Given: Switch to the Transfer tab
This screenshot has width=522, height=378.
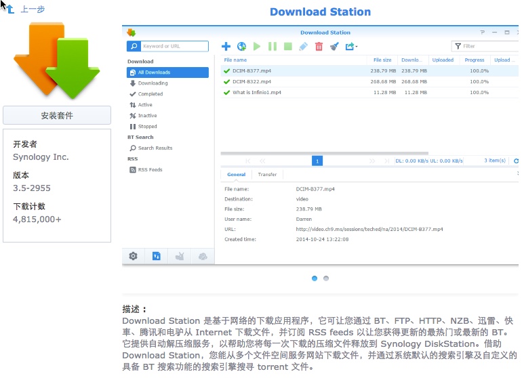Looking at the screenshot, I should point(267,174).
